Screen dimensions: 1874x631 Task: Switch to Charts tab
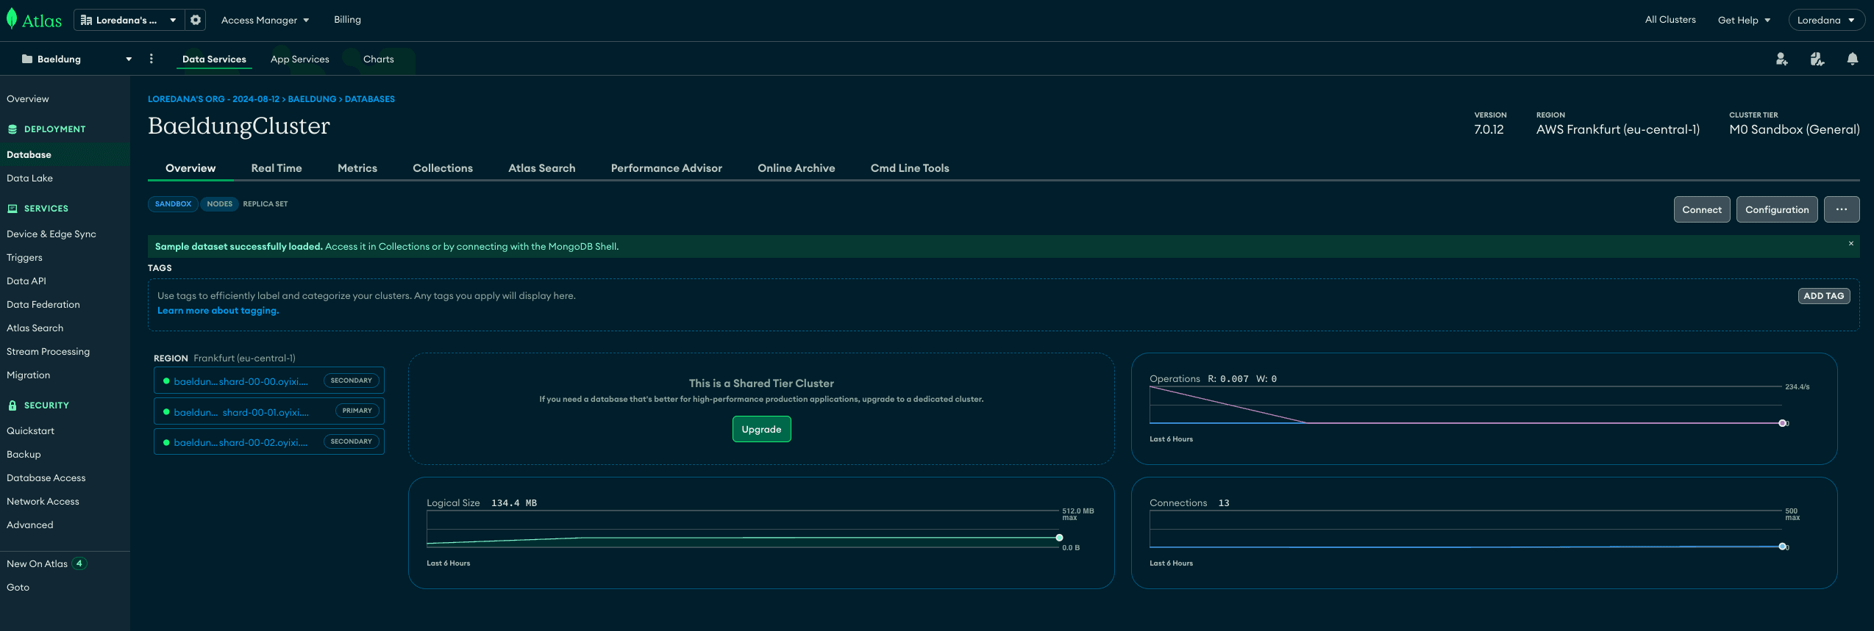[379, 59]
